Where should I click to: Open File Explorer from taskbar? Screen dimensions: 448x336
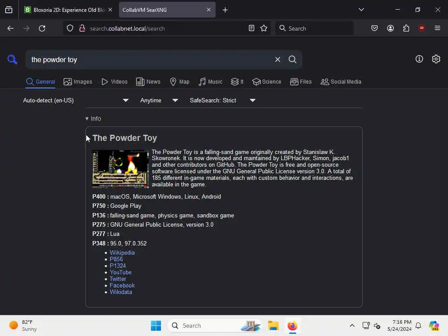pyautogui.click(x=273, y=325)
